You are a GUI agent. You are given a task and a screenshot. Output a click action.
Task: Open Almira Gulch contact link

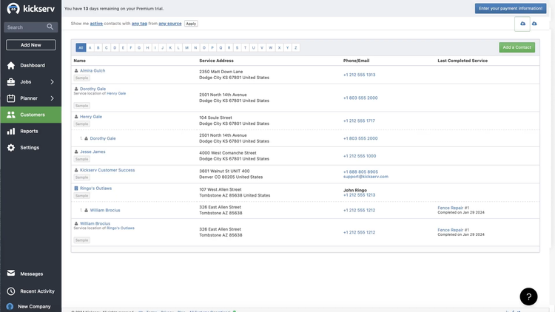[x=92, y=71]
